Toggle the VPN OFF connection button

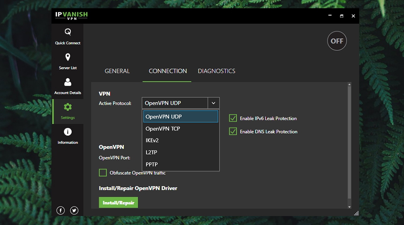[337, 41]
